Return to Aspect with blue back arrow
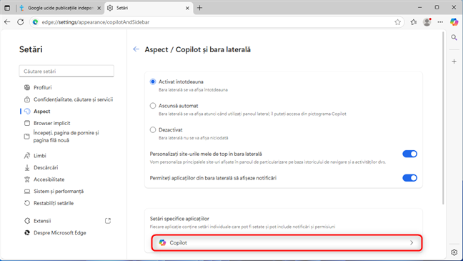Viewport: 463px width, 261px height. (136, 49)
